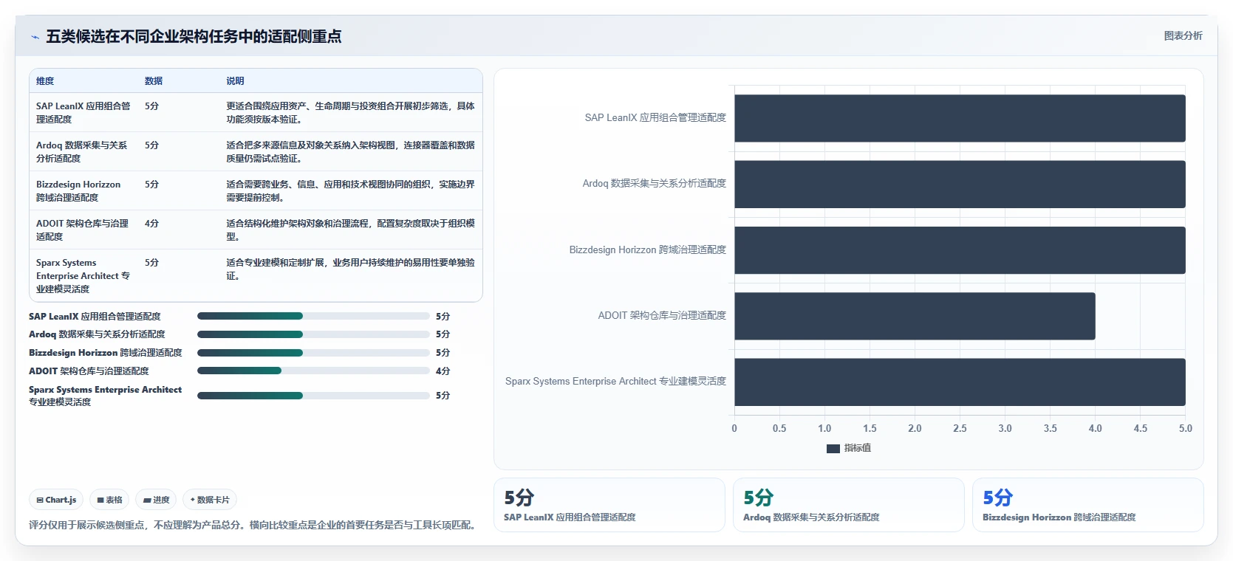Click the 指标值 legend label
Image resolution: width=1233 pixels, height=561 pixels.
(858, 448)
